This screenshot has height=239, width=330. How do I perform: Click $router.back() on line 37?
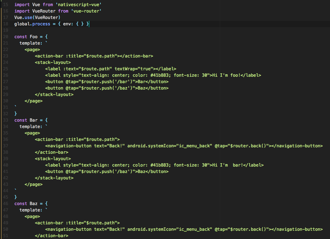pos(248,146)
